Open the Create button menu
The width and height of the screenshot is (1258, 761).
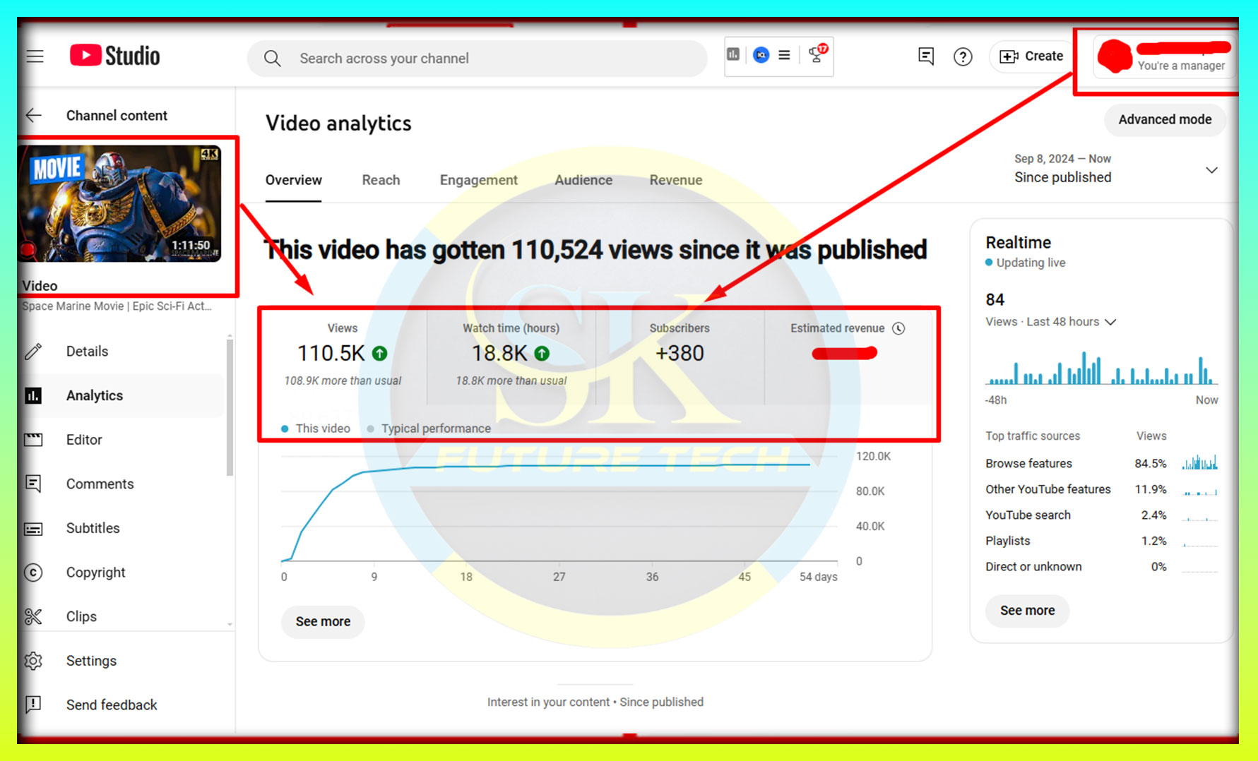point(1032,56)
